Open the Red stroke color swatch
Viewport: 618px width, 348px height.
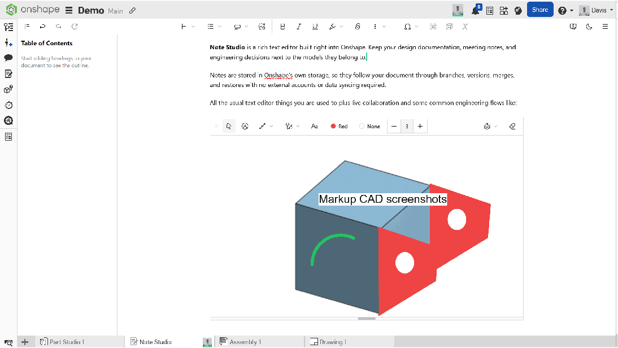tap(339, 126)
